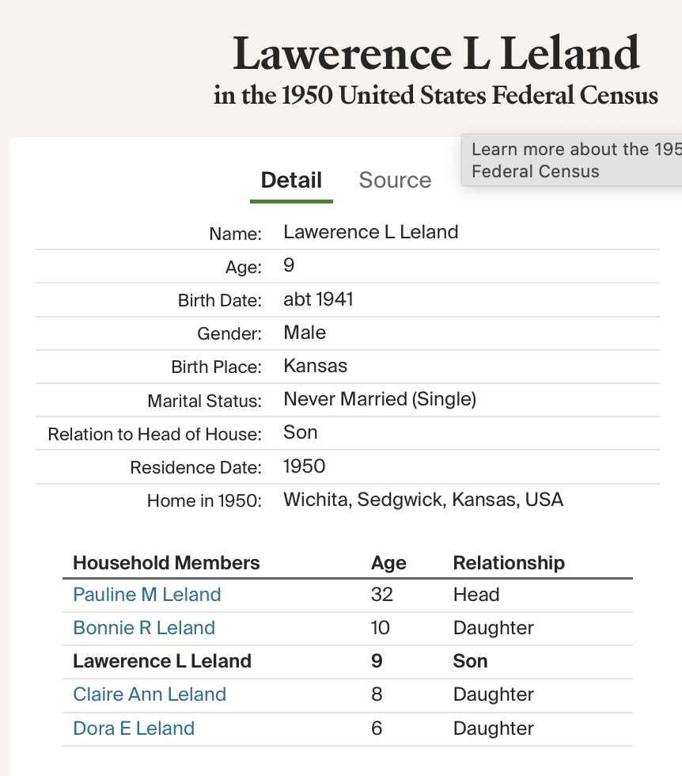This screenshot has width=682, height=776.
Task: Click the Lawerence L Leland page title
Action: [x=436, y=54]
